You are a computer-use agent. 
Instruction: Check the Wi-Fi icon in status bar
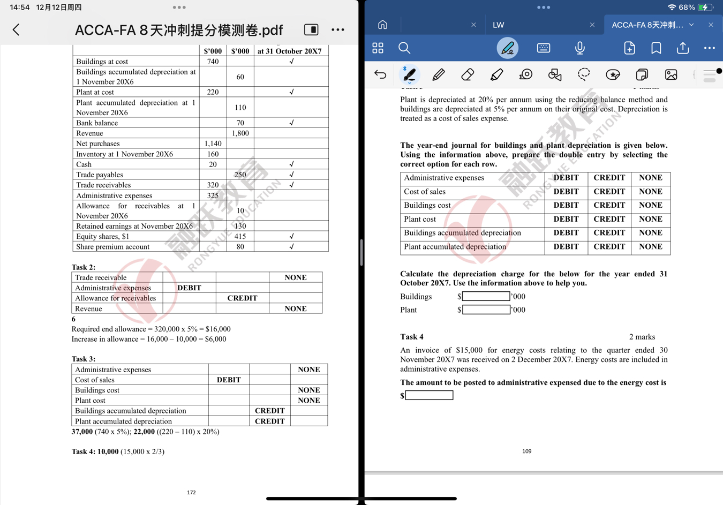672,7
